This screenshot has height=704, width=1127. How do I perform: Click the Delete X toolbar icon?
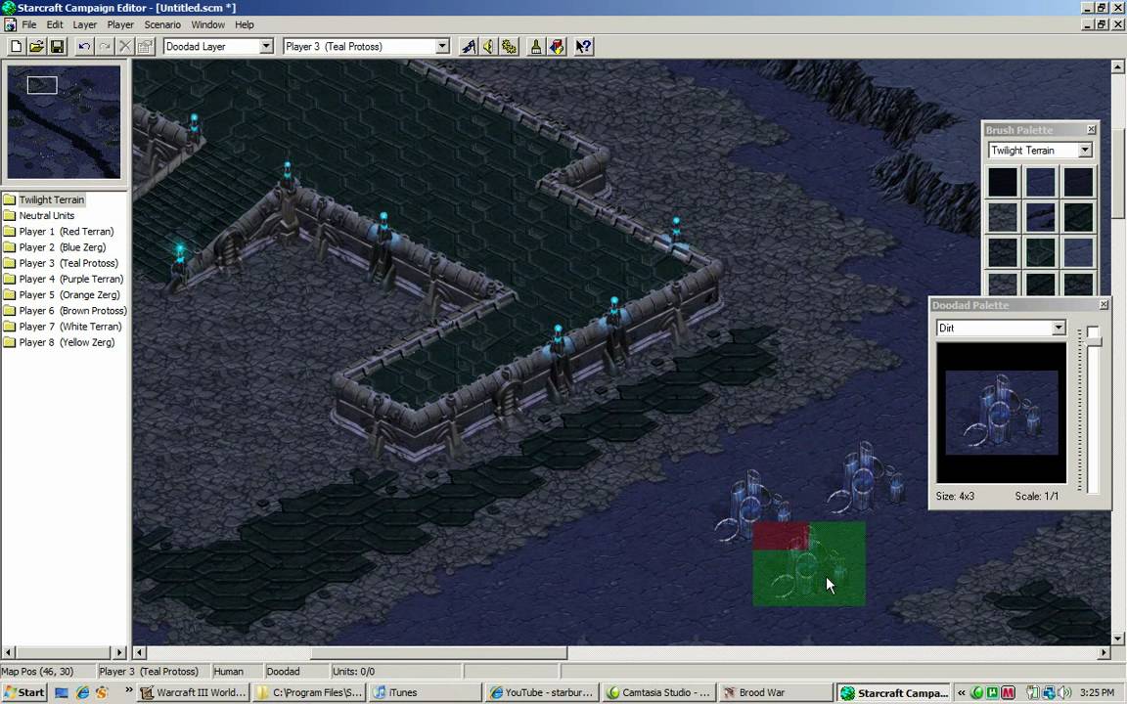[125, 47]
